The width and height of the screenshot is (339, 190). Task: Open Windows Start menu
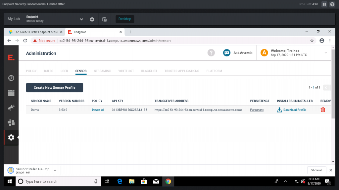point(10,181)
